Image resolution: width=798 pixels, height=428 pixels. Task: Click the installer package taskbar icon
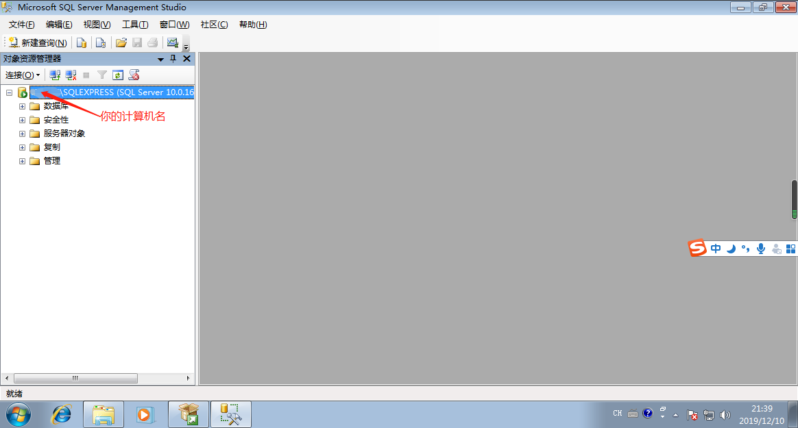[189, 414]
